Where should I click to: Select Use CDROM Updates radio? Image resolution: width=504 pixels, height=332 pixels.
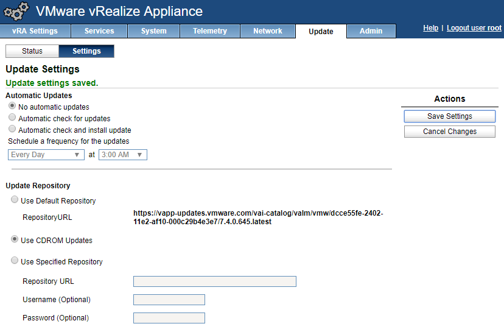click(15, 239)
